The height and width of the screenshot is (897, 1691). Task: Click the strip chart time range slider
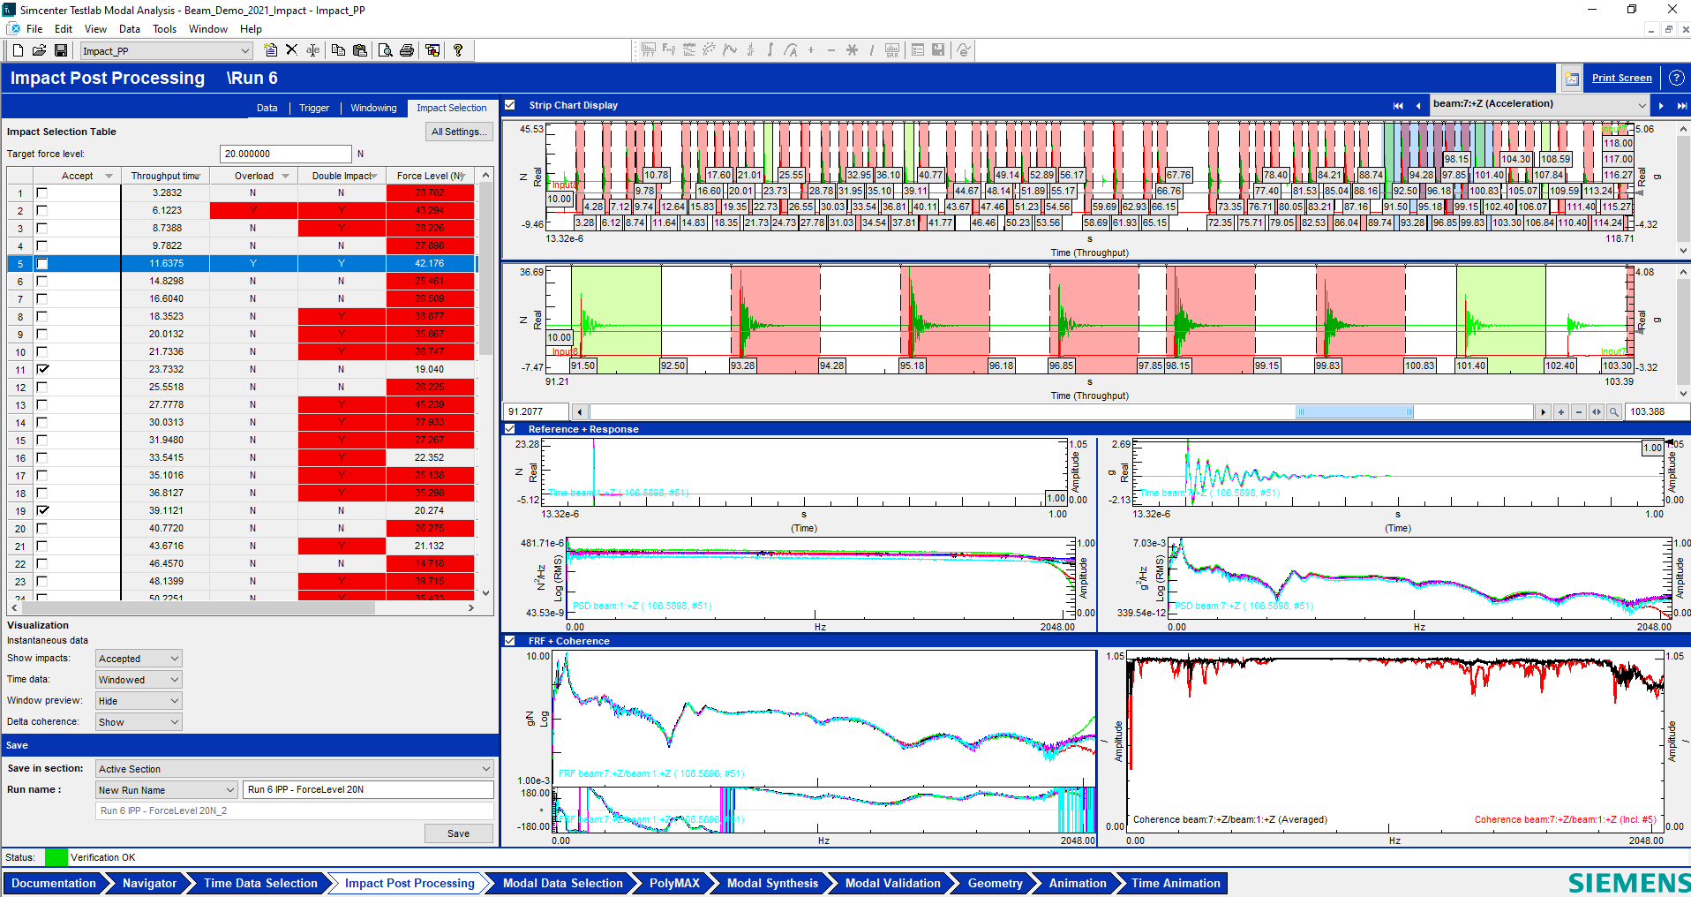[1355, 412]
